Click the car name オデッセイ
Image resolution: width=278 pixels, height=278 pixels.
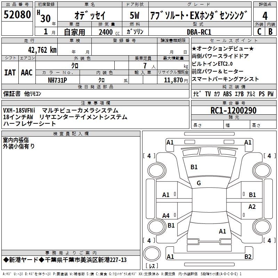click(x=90, y=15)
